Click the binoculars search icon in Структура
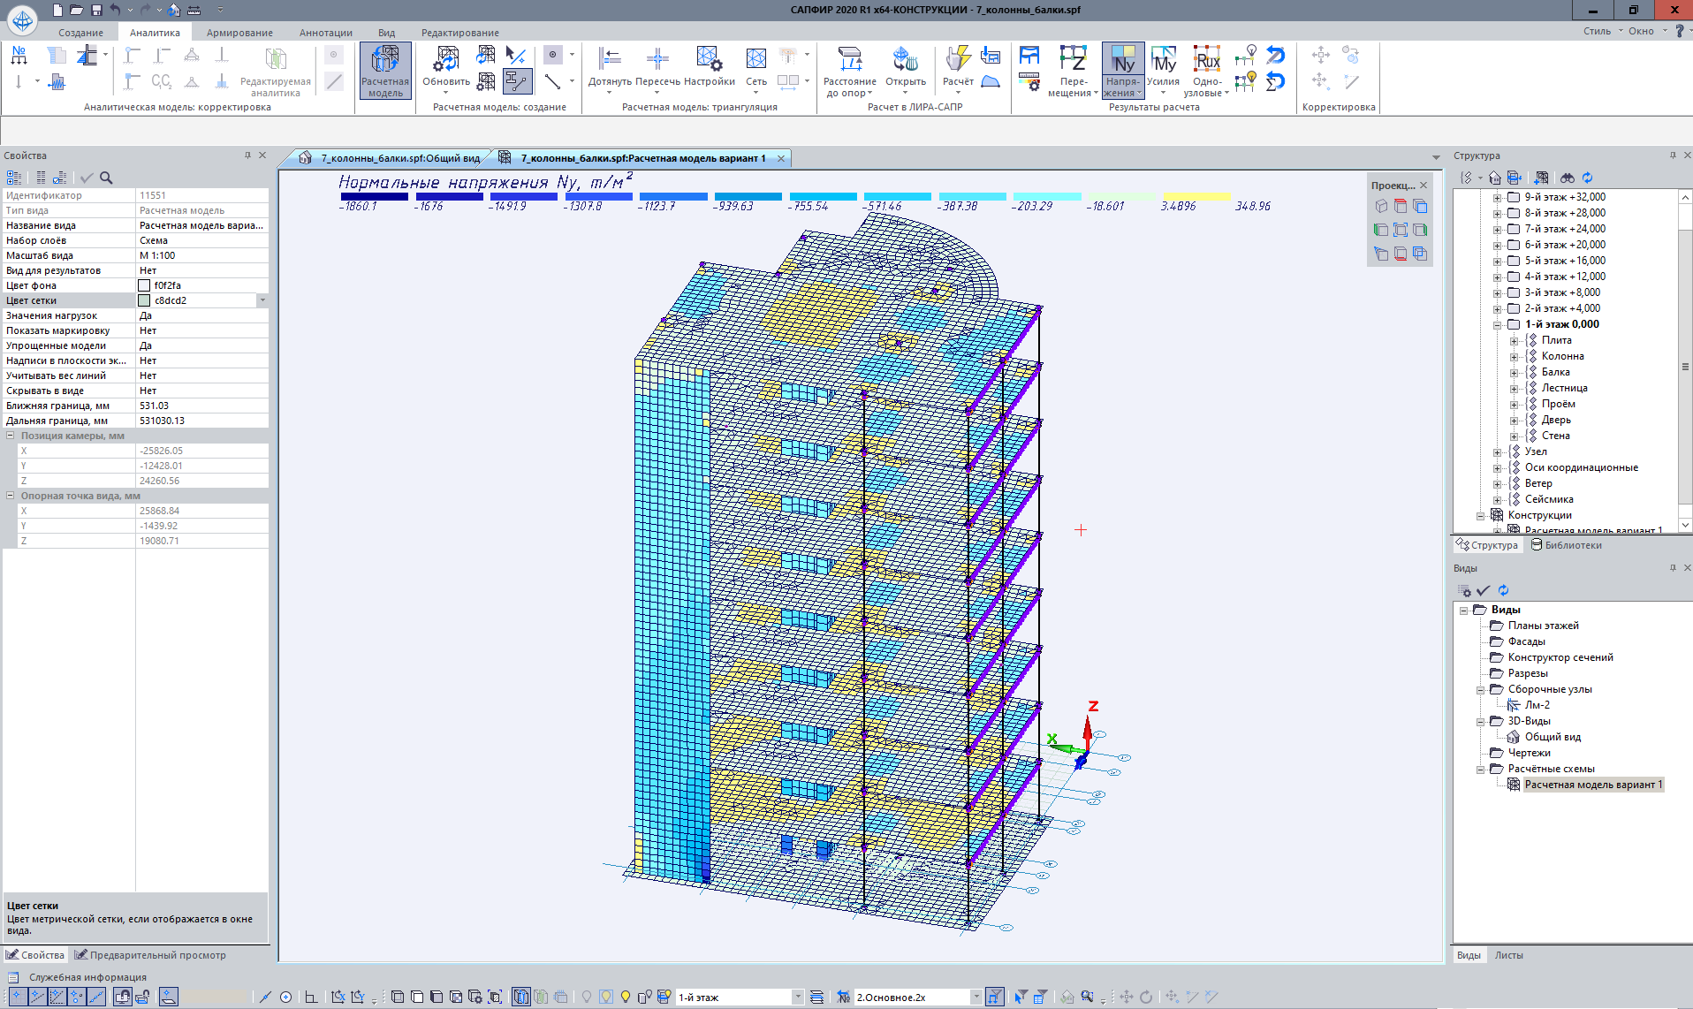Screen dimensions: 1693x1009 pyautogui.click(x=1567, y=178)
